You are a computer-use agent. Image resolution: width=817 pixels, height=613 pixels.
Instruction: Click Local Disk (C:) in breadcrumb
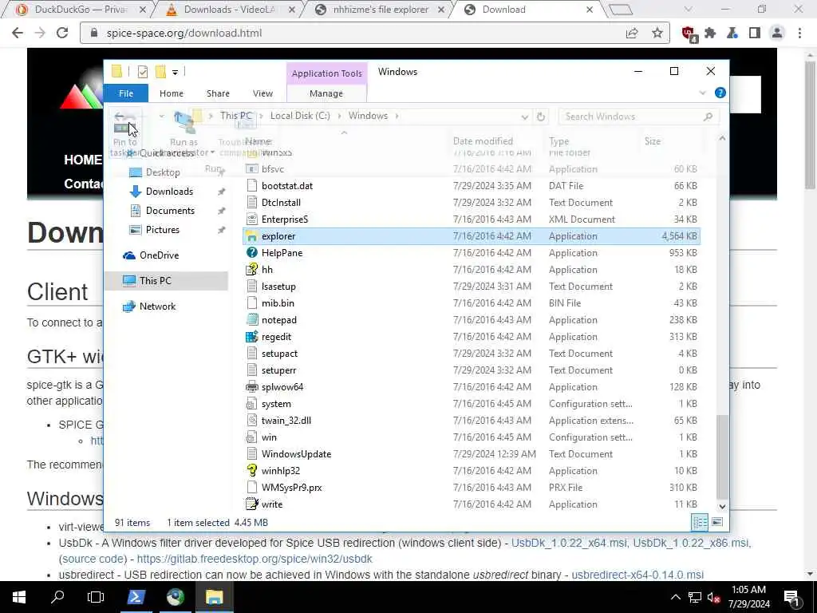click(x=300, y=116)
